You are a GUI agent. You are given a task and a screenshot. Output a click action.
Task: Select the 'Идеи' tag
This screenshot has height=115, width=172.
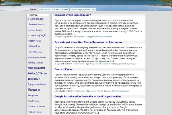43,85
